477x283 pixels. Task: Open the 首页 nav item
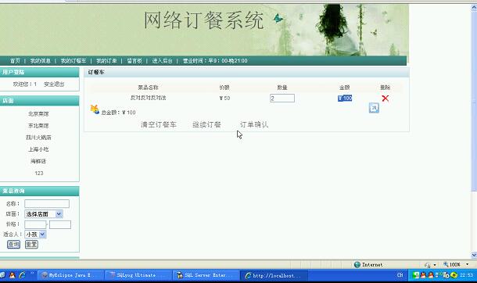point(15,61)
